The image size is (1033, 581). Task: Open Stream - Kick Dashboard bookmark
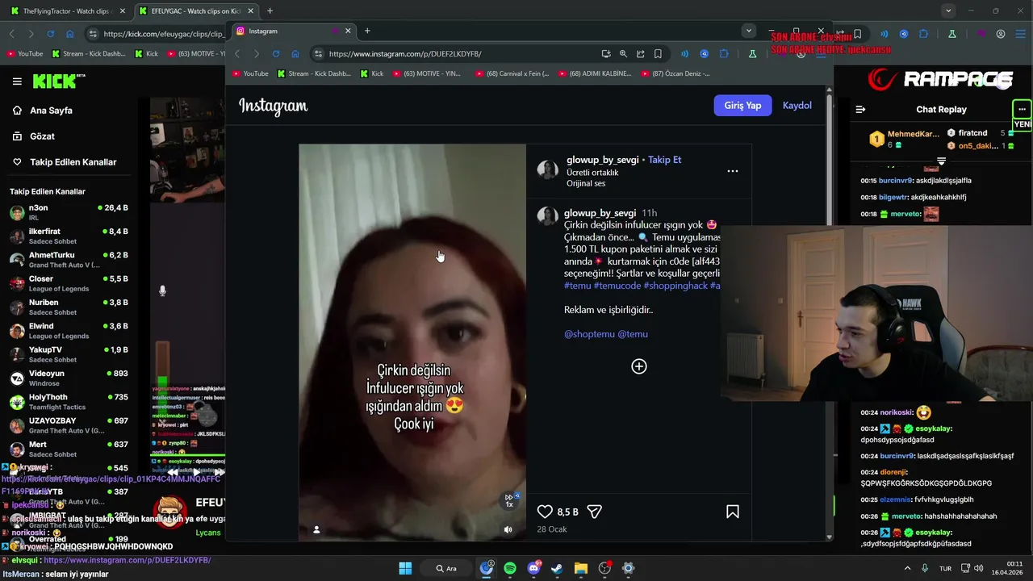coord(314,73)
